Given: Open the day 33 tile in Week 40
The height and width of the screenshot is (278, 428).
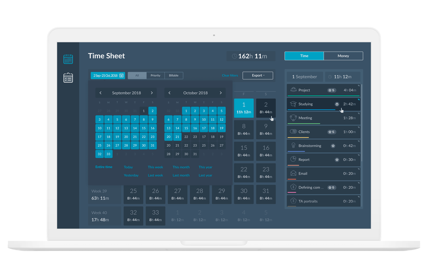Looking at the screenshot, I should coord(155,216).
